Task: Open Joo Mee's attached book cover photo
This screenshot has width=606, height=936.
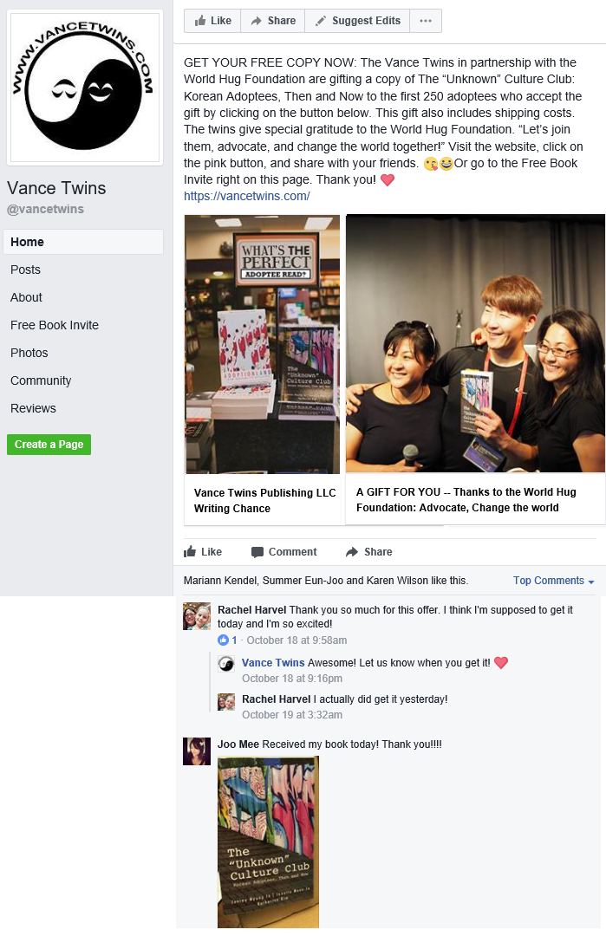Action: 268,842
